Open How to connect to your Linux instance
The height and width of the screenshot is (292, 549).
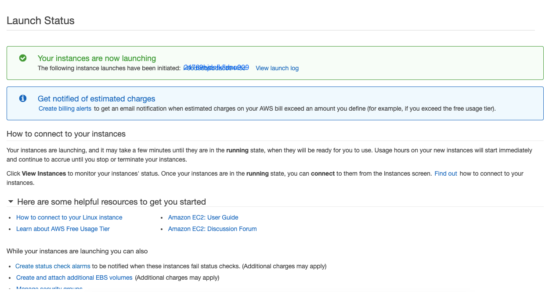pyautogui.click(x=69, y=217)
